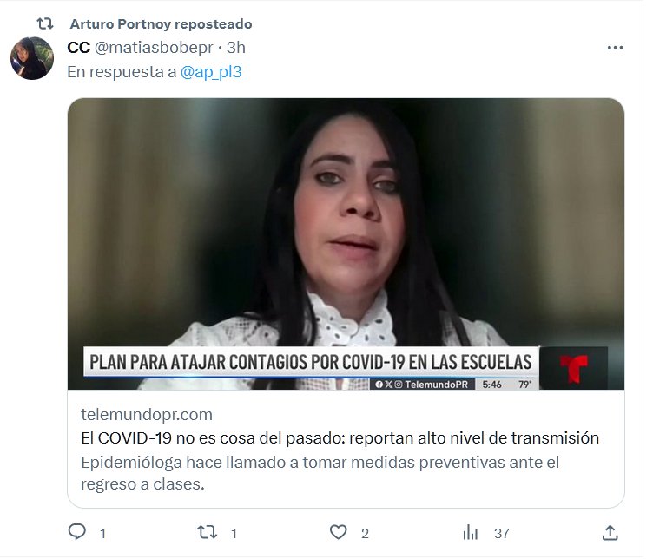Click the @matiasbobepr handle
The height and width of the screenshot is (559, 653).
(x=154, y=48)
